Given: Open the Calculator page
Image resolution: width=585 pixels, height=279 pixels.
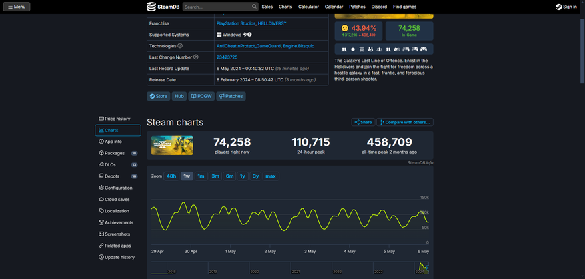Looking at the screenshot, I should 309,7.
